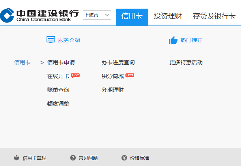The width and height of the screenshot is (241, 166).
Task: Switch to the 投资理财 tab
Action: 168,16
